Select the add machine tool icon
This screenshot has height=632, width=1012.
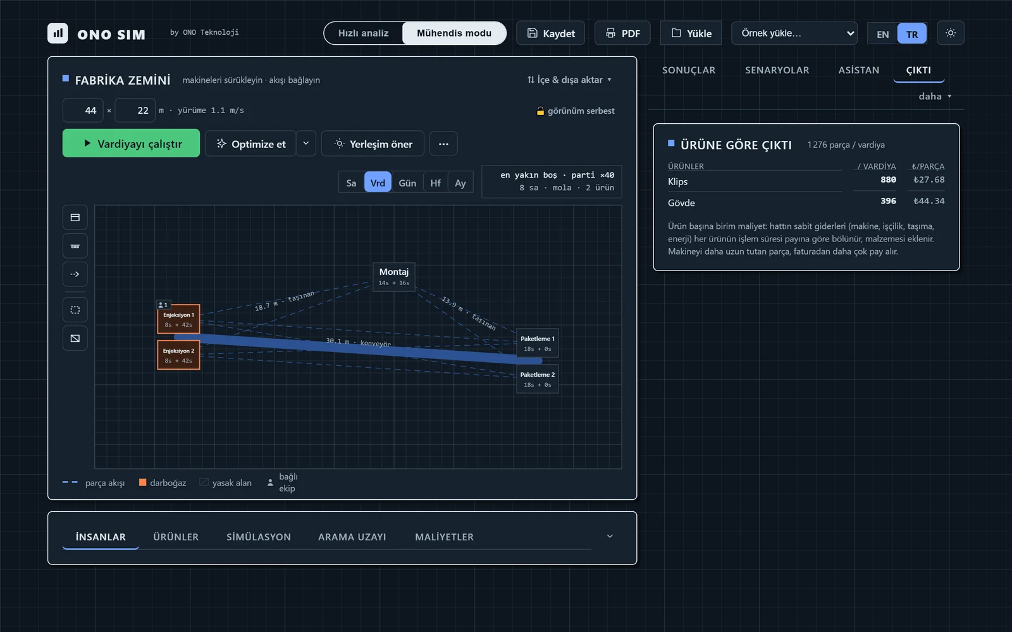[x=75, y=217]
